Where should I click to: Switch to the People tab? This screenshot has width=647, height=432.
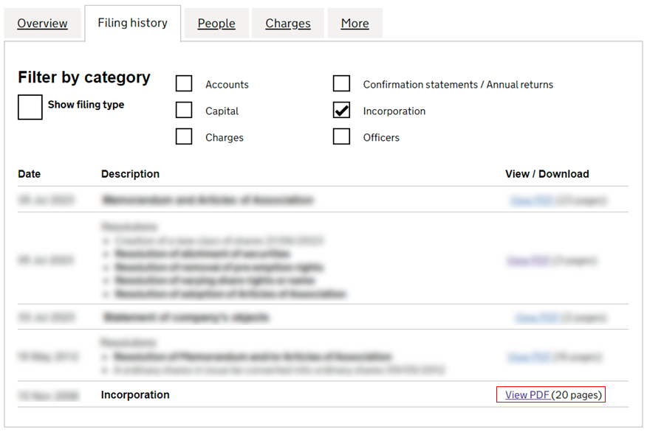point(216,24)
